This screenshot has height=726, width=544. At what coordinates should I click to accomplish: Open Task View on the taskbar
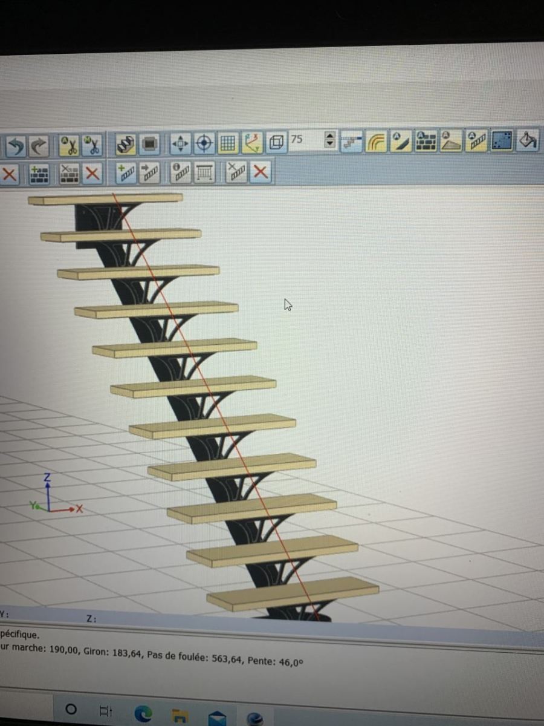click(x=106, y=710)
